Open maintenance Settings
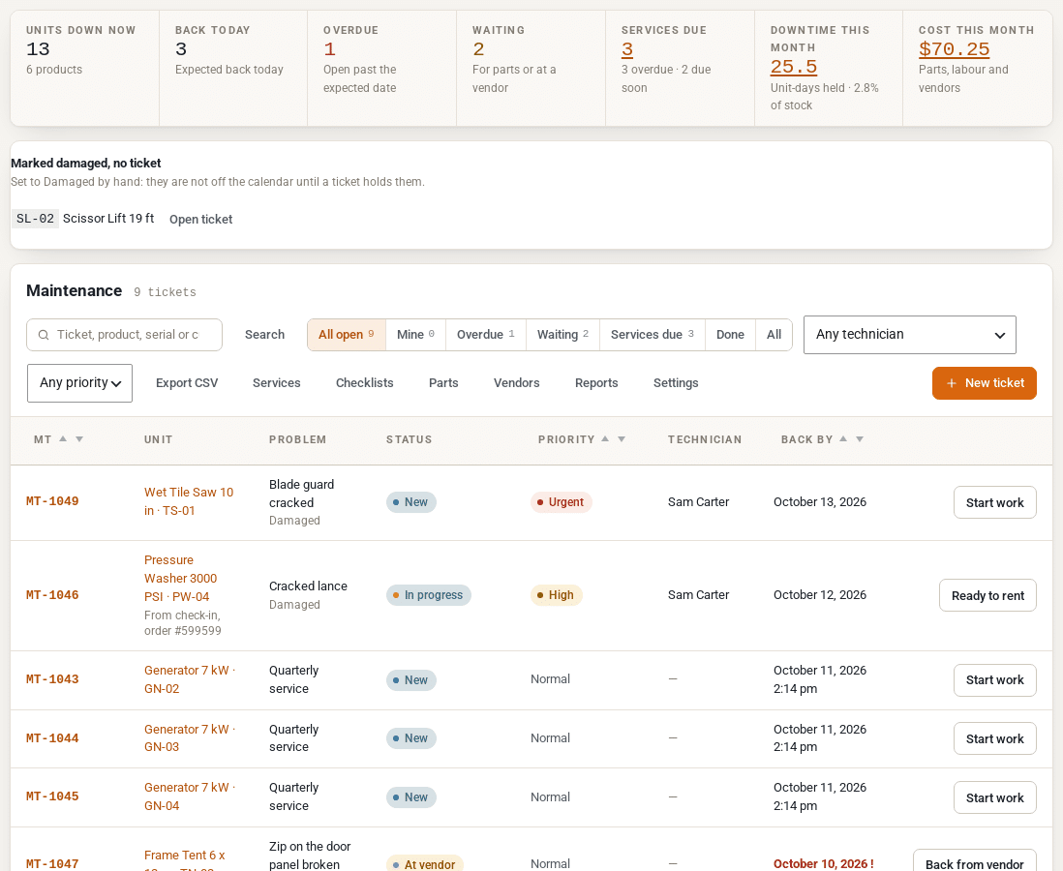 pyautogui.click(x=676, y=383)
